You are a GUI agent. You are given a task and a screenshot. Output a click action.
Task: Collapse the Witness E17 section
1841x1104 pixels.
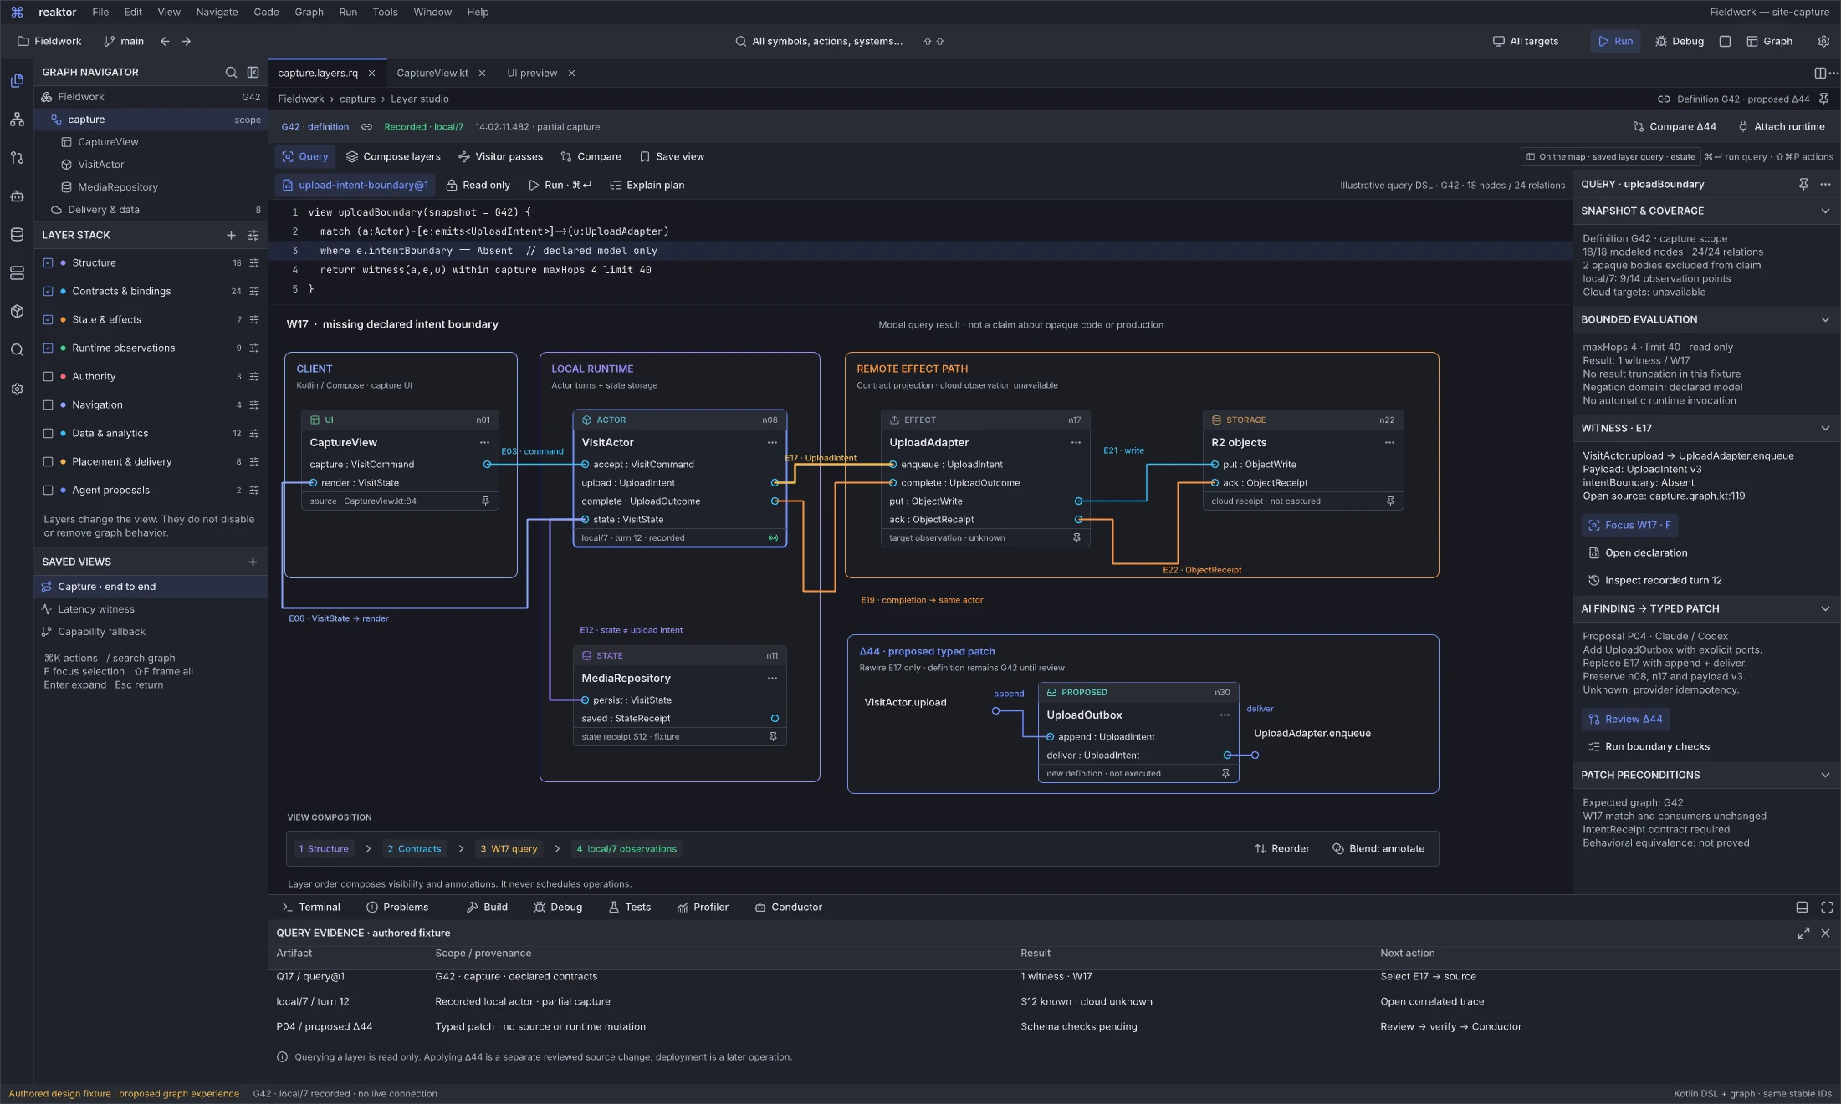pyautogui.click(x=1825, y=428)
